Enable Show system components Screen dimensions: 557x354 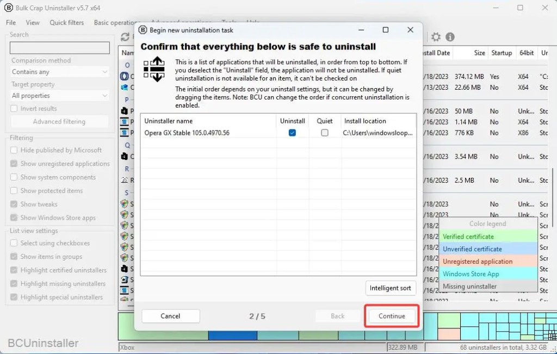click(x=14, y=177)
